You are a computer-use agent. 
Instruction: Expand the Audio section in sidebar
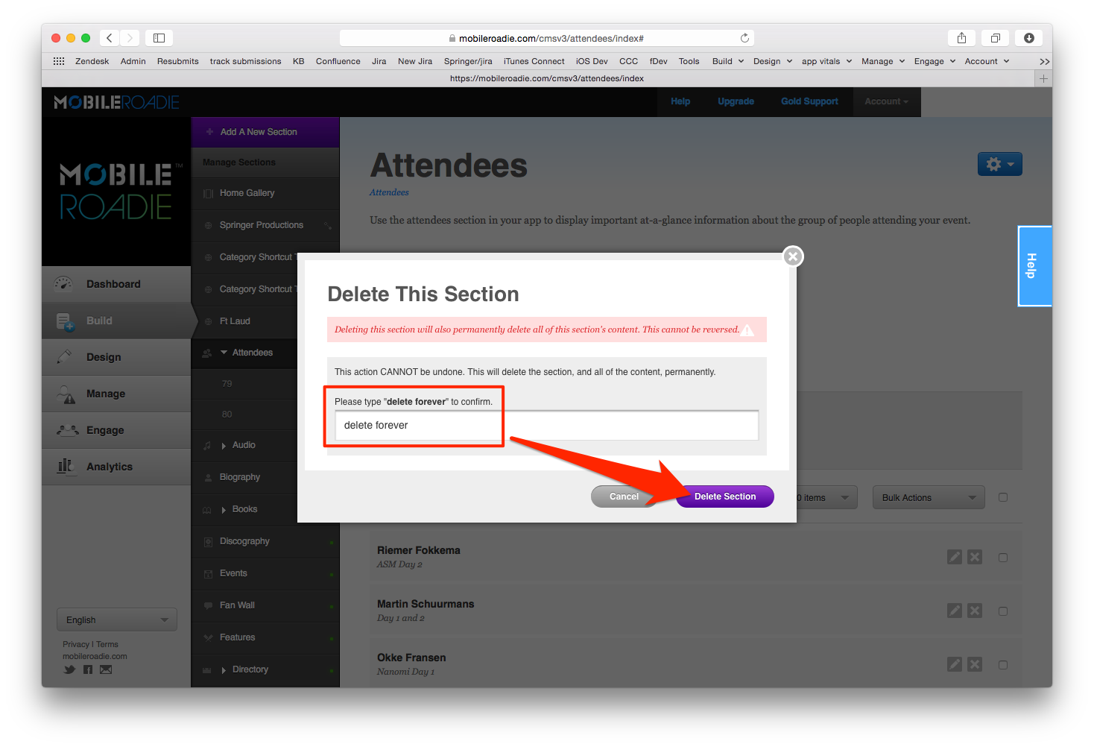(224, 446)
